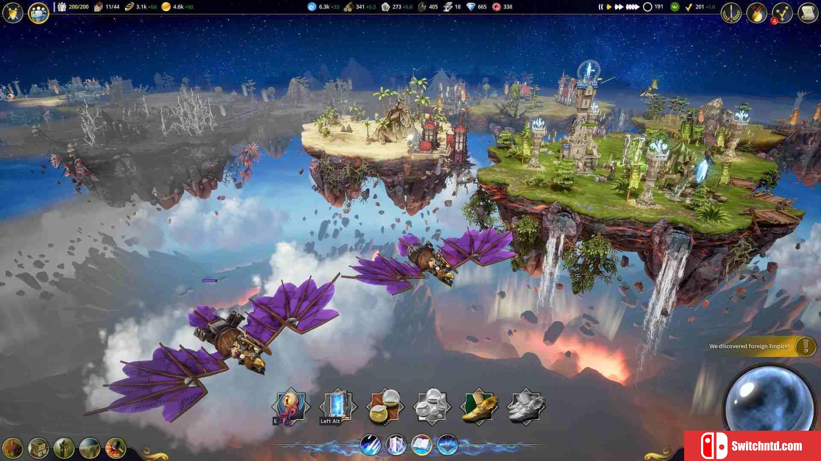Image resolution: width=821 pixels, height=461 pixels.
Task: Set game to normal play speed
Action: 609,7
